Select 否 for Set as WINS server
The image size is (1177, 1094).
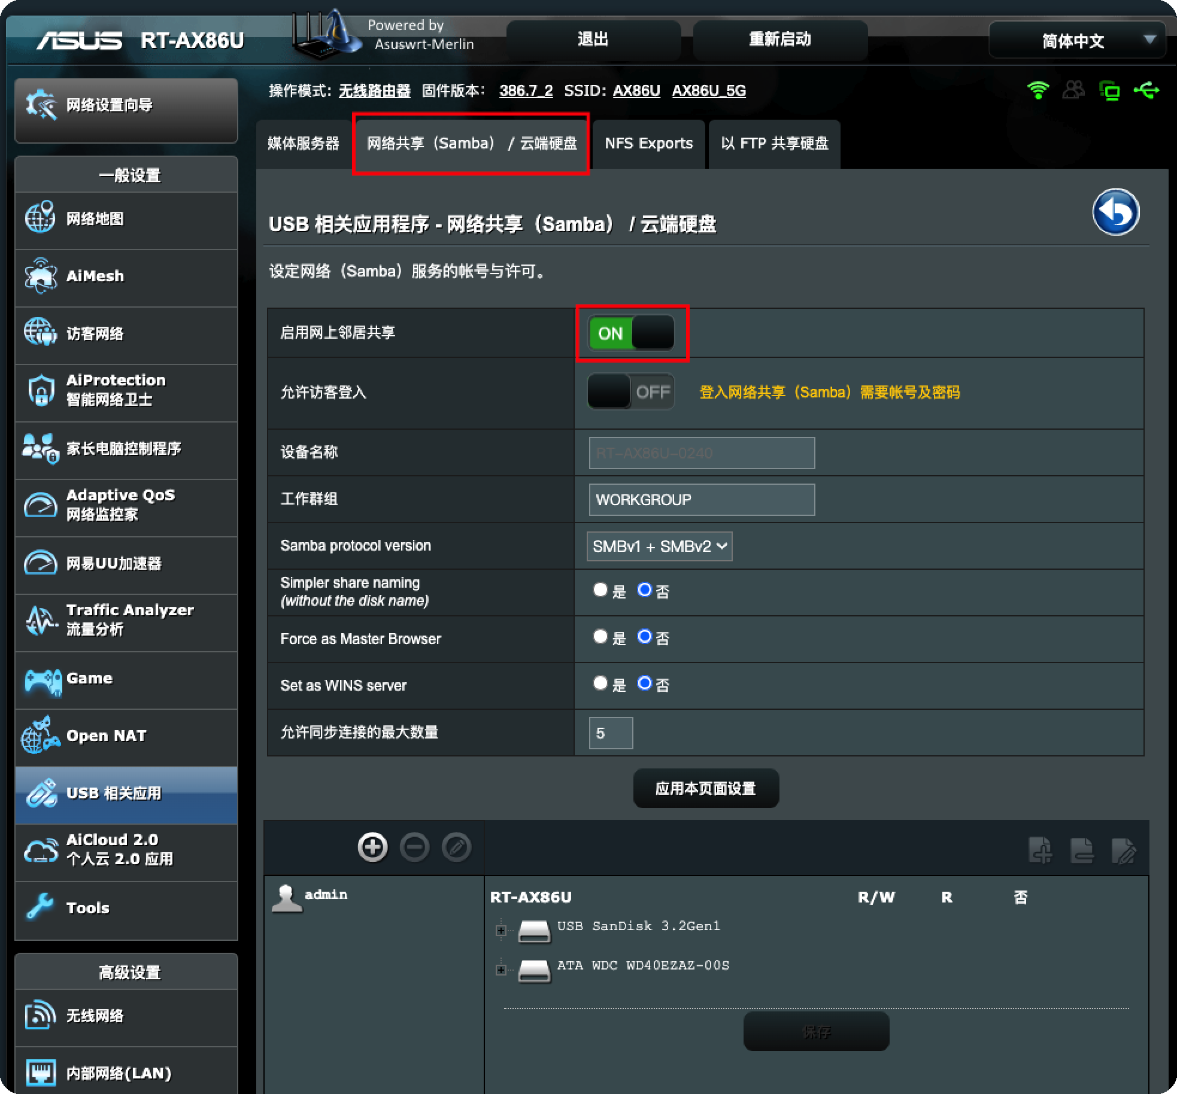pyautogui.click(x=644, y=683)
